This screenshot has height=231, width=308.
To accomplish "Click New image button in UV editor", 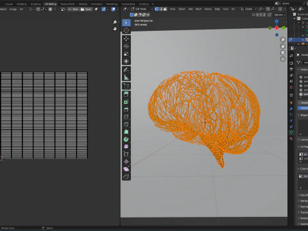I will coord(73,9).
